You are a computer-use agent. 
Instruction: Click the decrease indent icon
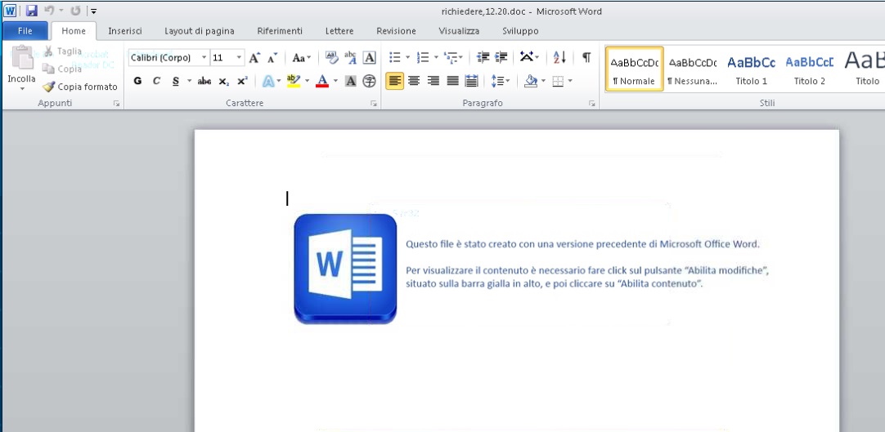(483, 57)
